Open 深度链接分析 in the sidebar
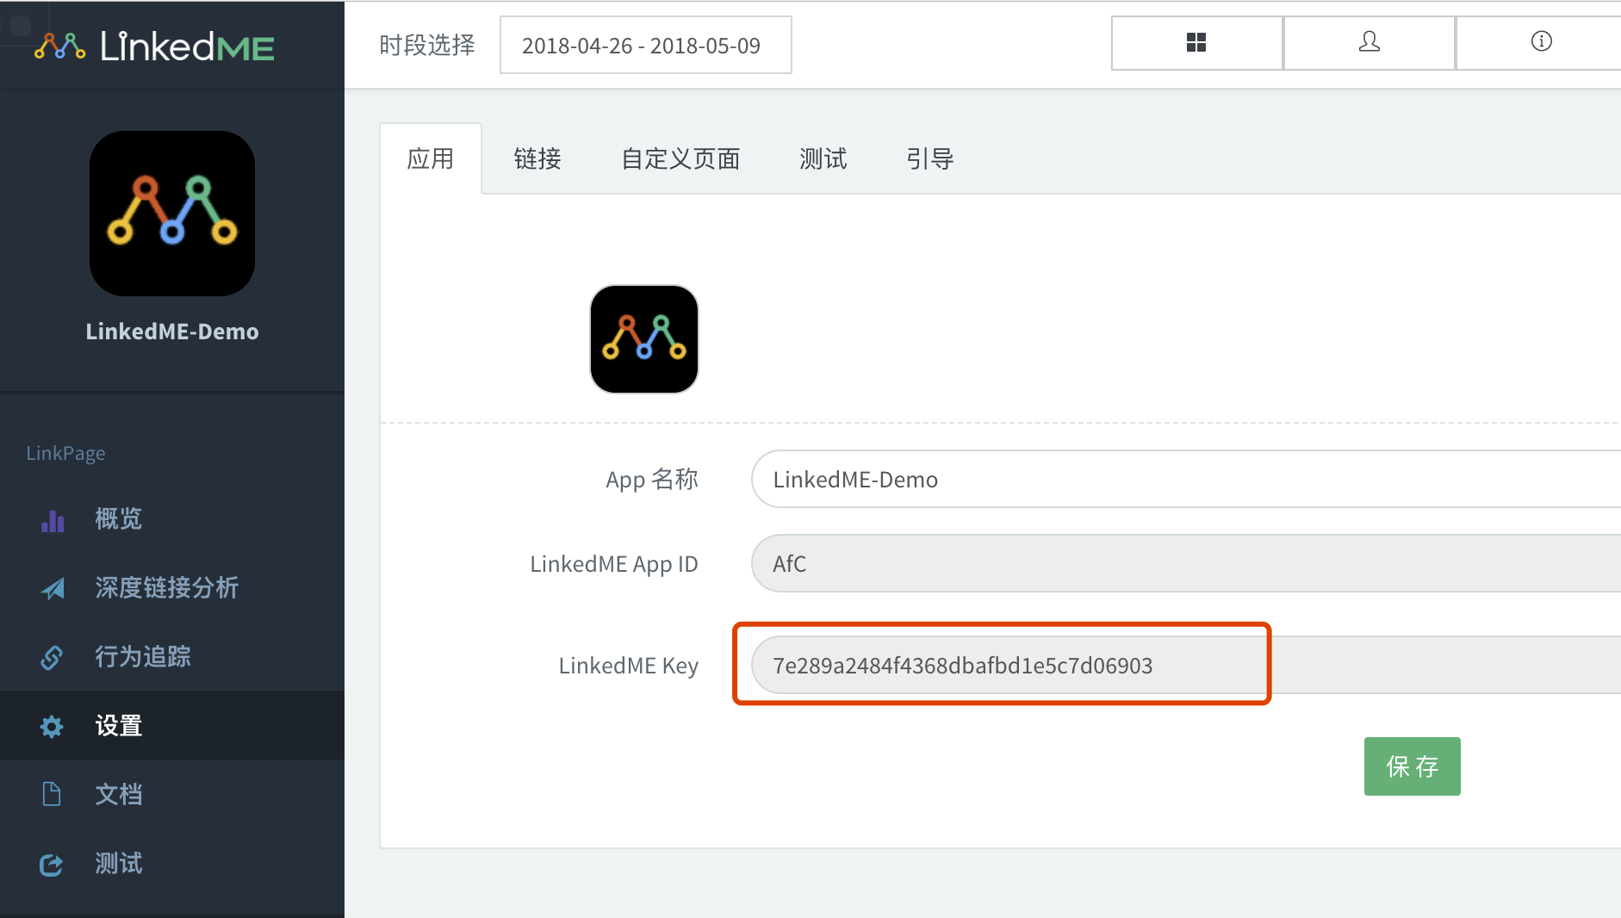This screenshot has height=918, width=1621. (172, 587)
